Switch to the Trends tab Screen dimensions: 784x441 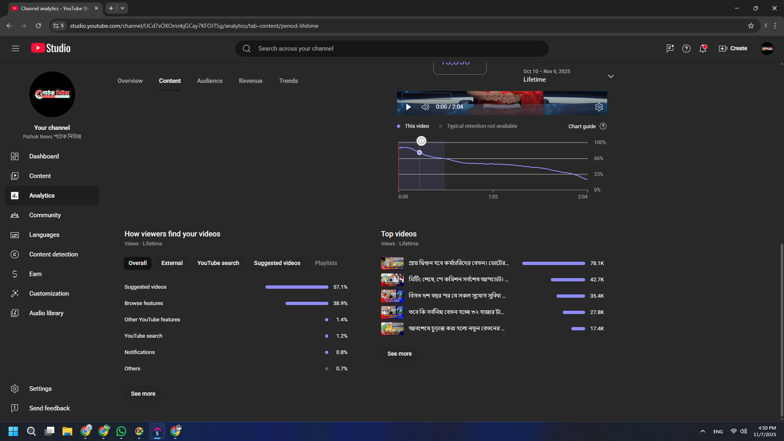(x=289, y=81)
